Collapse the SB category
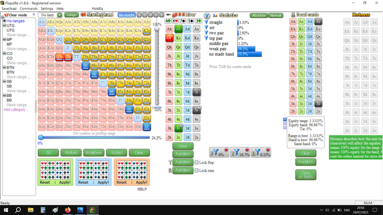This screenshot has height=215, width=383. 4,81
